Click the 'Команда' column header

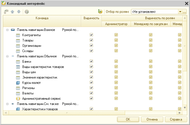coord(42,18)
